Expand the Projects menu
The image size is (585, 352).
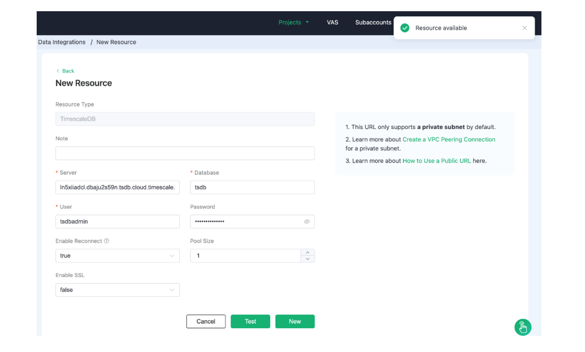[x=293, y=22]
